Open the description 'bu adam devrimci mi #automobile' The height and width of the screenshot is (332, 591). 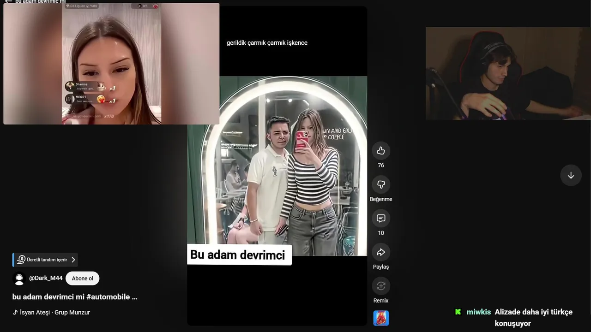coord(75,297)
